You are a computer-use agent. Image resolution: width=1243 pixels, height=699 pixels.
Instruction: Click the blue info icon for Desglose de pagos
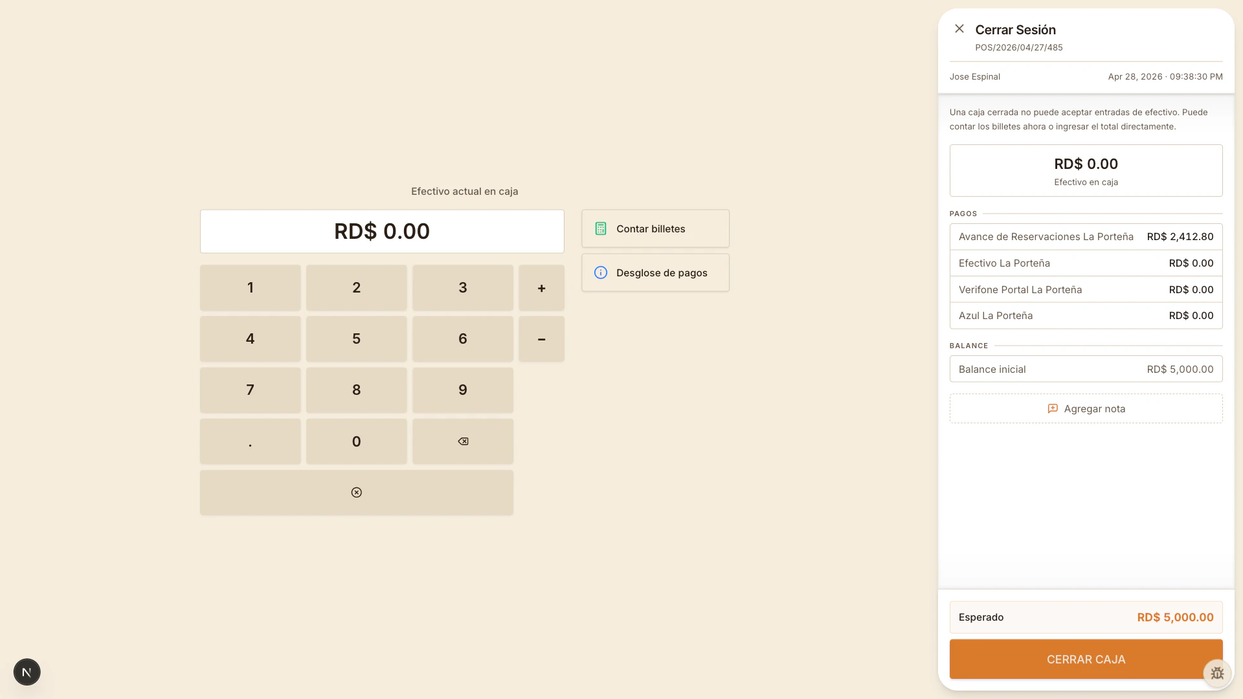tap(601, 272)
